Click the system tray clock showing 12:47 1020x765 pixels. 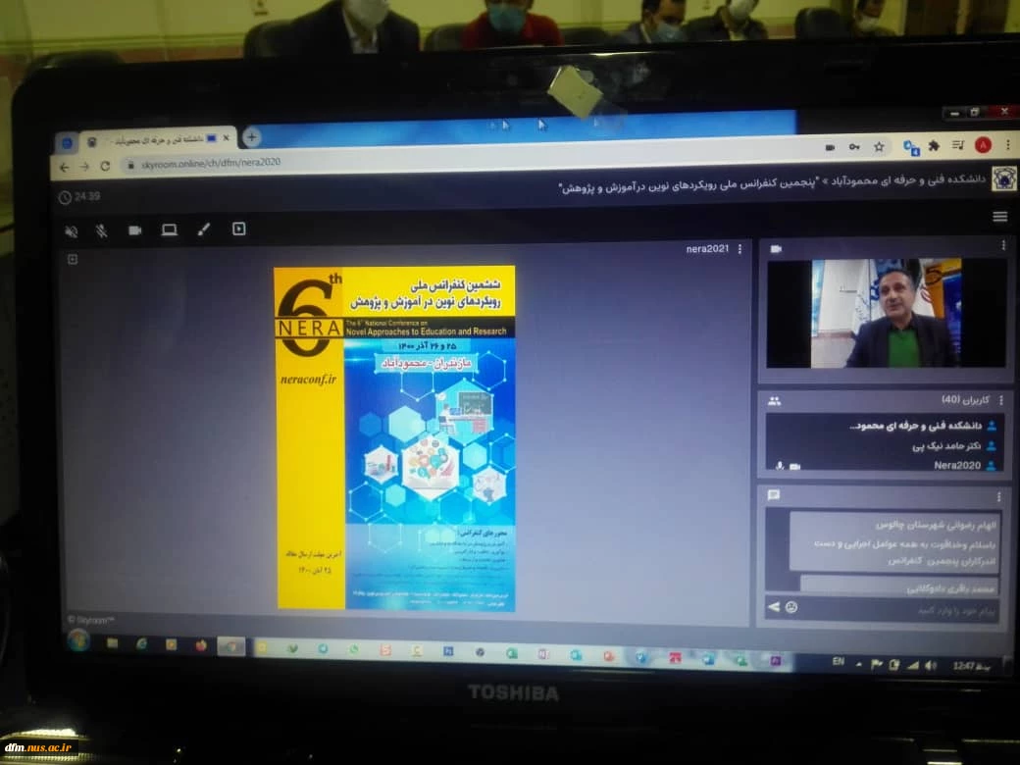coord(972,666)
